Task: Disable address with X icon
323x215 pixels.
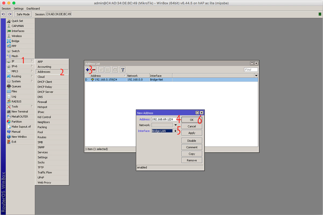Action: [x=107, y=70]
